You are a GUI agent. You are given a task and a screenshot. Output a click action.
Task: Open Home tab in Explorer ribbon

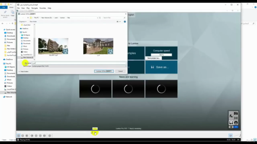point(11,7)
